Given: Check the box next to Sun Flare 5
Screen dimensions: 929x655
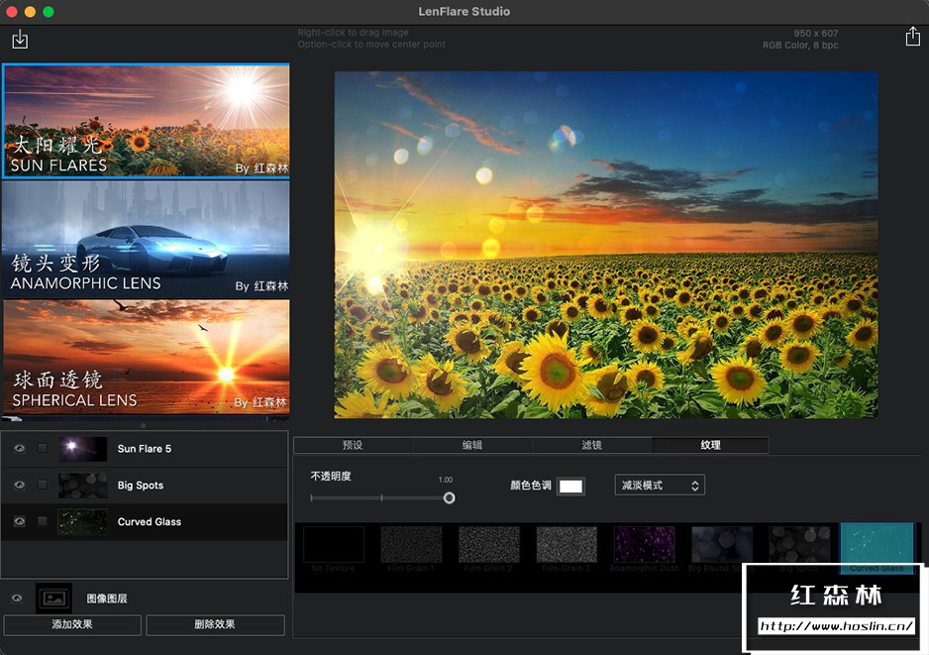Looking at the screenshot, I should pyautogui.click(x=42, y=448).
